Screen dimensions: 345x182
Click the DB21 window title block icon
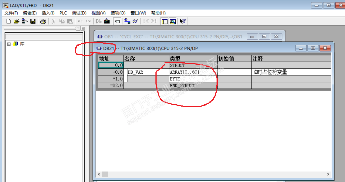click(x=99, y=48)
